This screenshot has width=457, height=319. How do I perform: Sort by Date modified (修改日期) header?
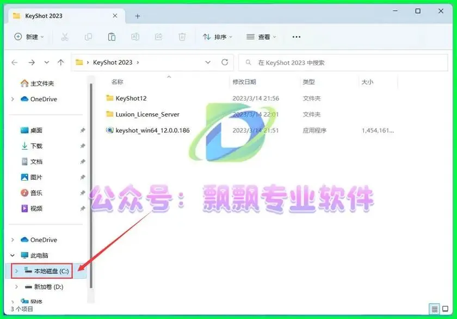pyautogui.click(x=244, y=82)
